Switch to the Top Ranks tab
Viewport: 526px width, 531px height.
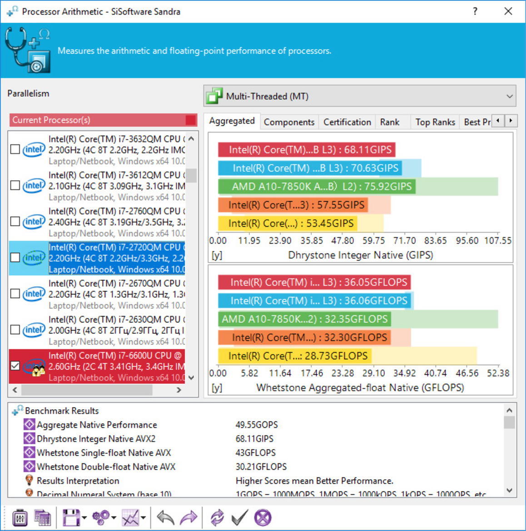point(435,122)
